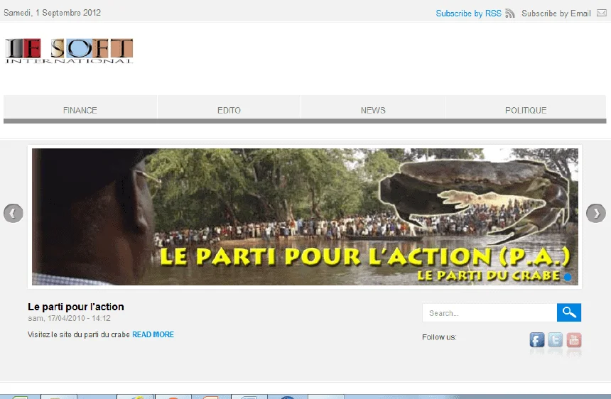Open the YouTube channel icon

tap(574, 340)
